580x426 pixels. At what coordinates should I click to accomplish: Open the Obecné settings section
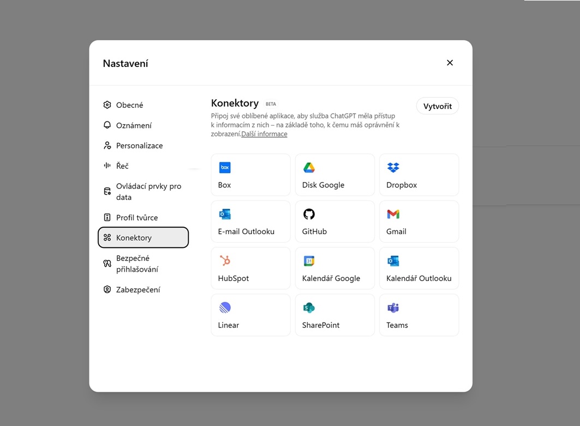[x=143, y=105]
